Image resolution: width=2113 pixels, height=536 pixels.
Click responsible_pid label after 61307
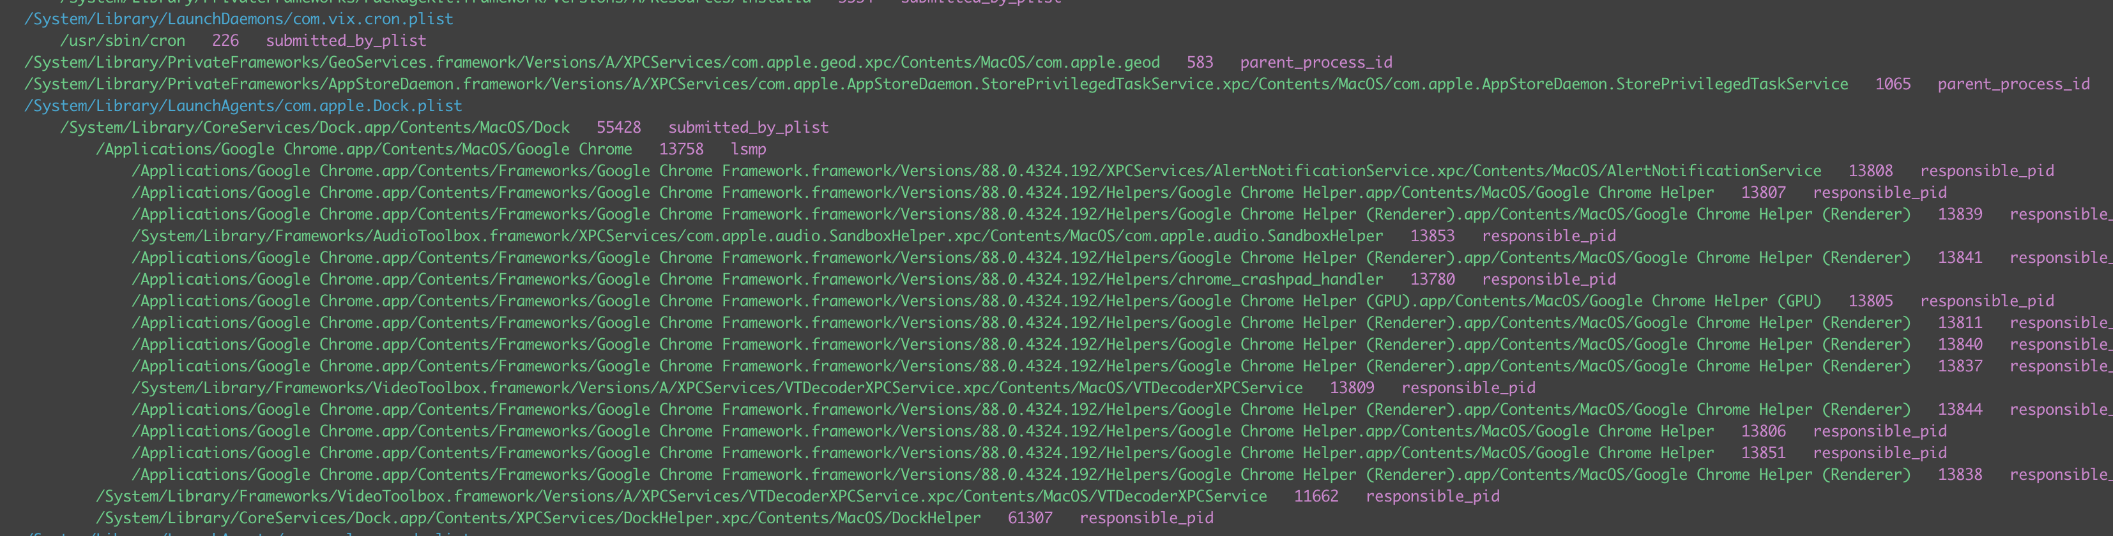click(x=1146, y=518)
